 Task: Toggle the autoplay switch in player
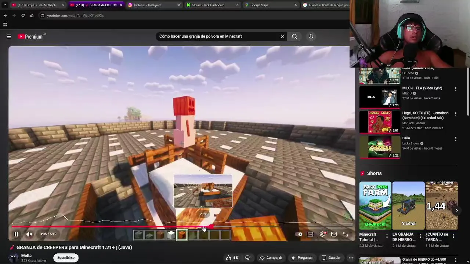click(299, 234)
